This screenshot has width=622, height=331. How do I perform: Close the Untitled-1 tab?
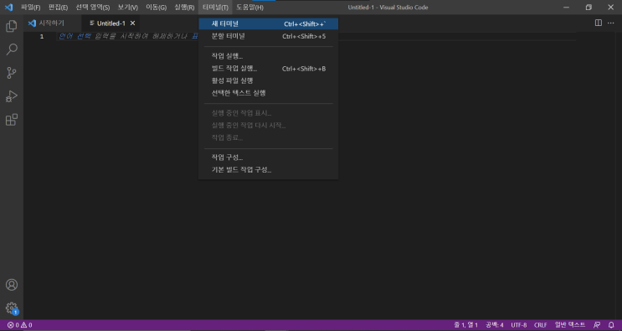point(132,23)
